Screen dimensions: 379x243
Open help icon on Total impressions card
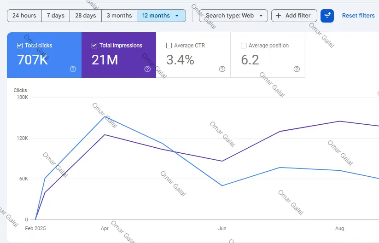tap(147, 69)
